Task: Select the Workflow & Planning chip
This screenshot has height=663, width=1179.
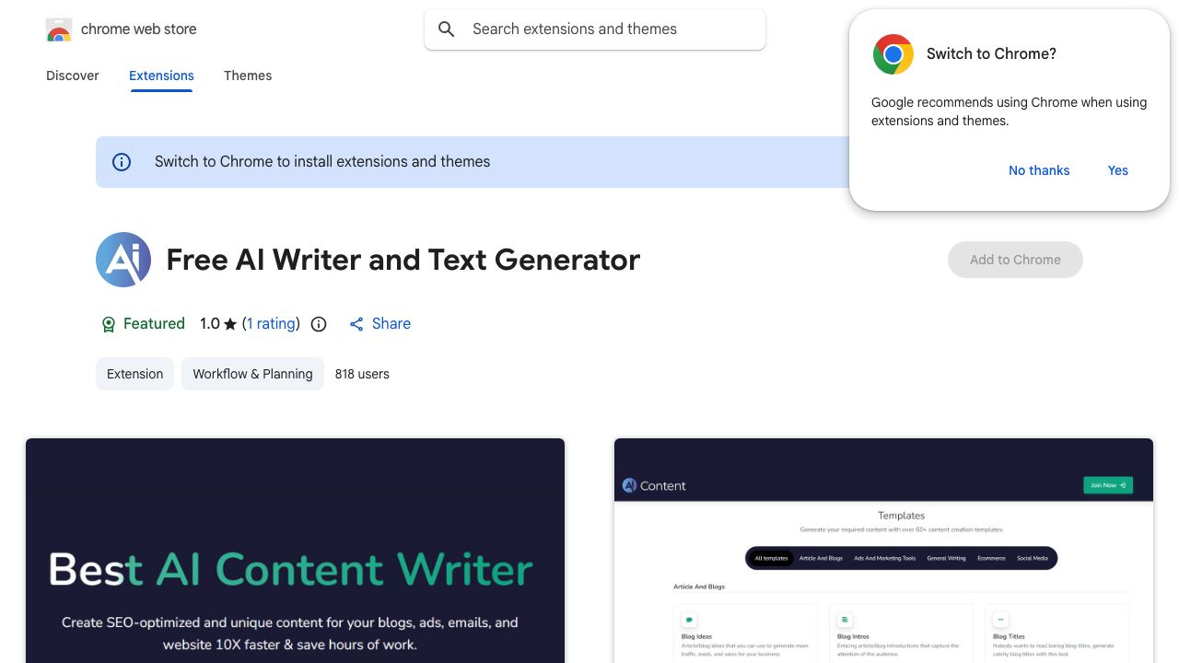Action: [x=252, y=374]
